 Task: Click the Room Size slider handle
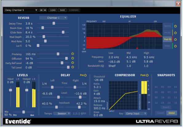(43, 28)
